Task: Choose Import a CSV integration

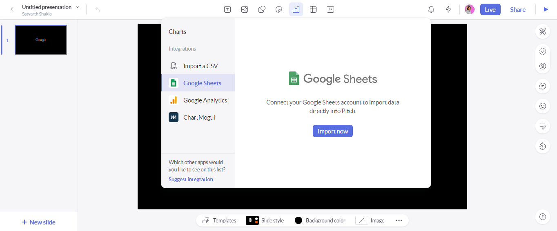Action: (198, 66)
